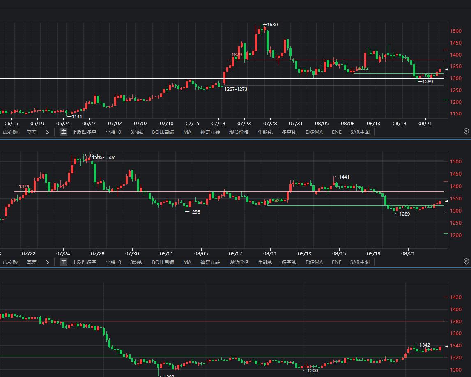
Task: Apply 神奇九转 indicator on the top chart
Action: [x=210, y=132]
